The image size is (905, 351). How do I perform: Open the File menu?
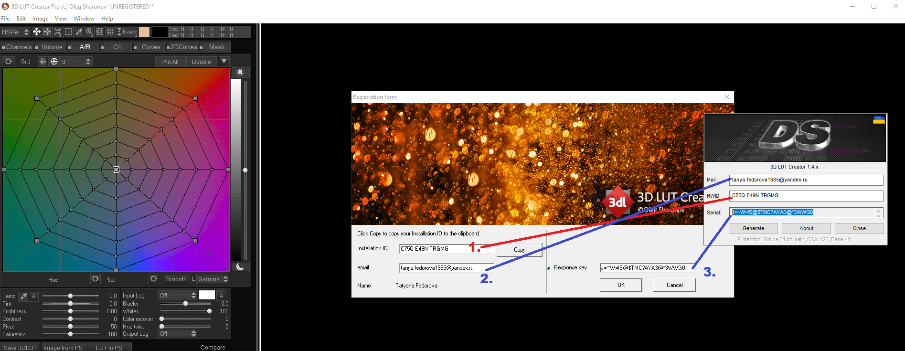pos(5,19)
